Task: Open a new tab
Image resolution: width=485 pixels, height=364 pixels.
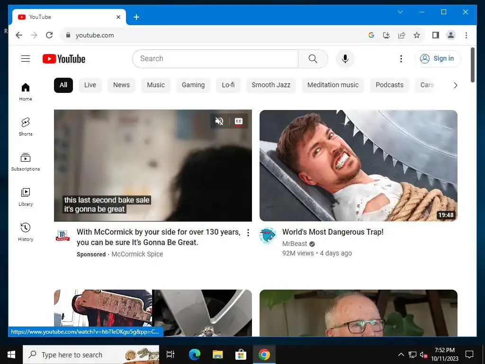Action: pos(136,18)
